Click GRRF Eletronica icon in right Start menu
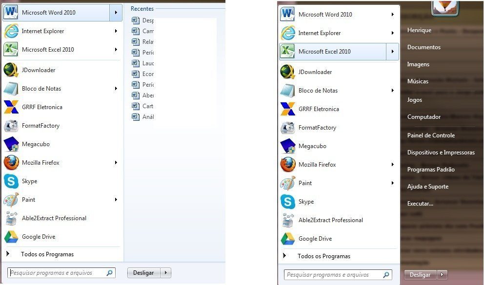The image size is (484, 285). [287, 109]
